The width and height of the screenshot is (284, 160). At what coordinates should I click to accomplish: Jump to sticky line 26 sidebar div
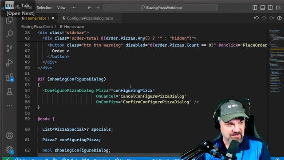pos(63,32)
